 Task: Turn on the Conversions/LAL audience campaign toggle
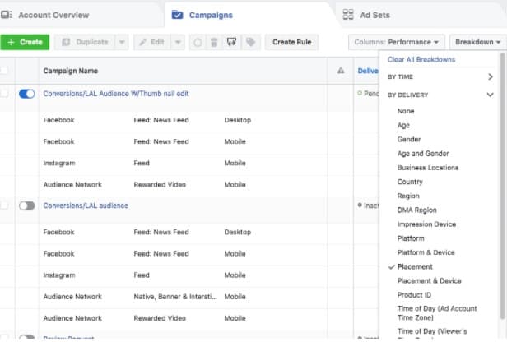point(27,206)
